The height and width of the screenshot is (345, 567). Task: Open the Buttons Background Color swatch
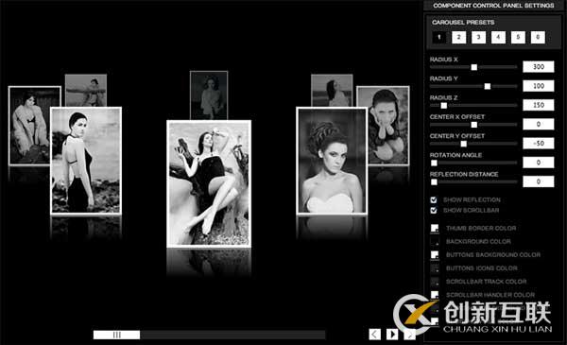click(435, 255)
